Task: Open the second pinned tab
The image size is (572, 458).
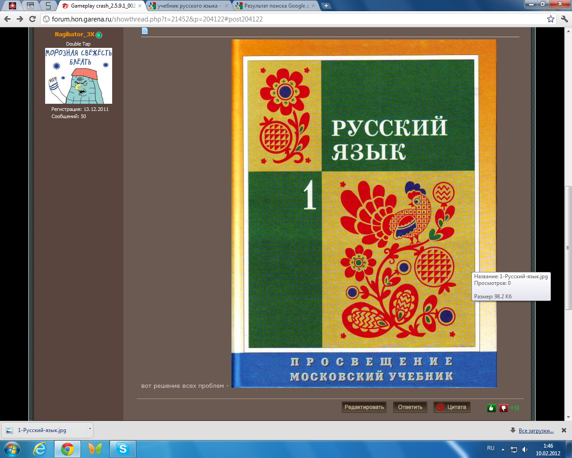Action: point(30,6)
